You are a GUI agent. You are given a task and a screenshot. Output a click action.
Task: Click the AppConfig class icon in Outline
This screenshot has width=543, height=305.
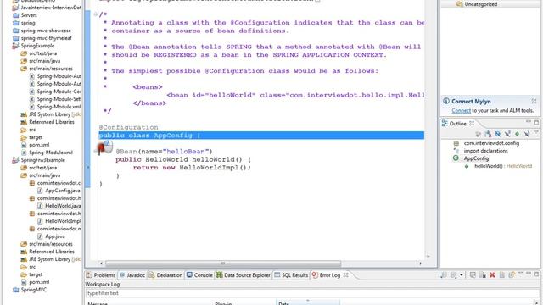click(x=456, y=158)
